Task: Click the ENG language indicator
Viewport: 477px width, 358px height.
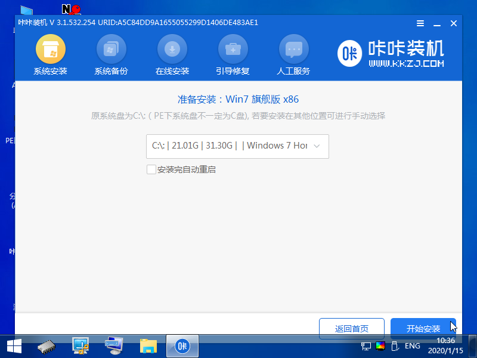Action: (412, 346)
